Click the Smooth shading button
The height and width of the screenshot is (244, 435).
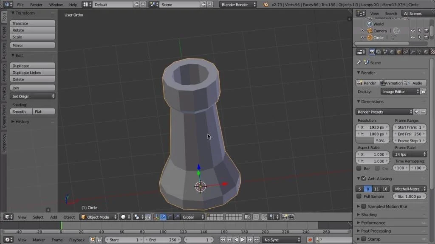21,112
